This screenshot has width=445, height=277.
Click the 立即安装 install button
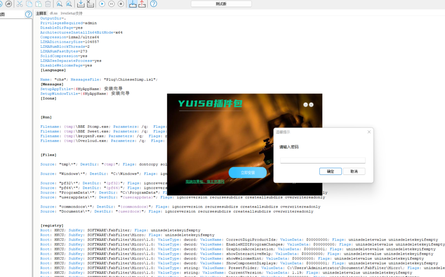[248, 173]
